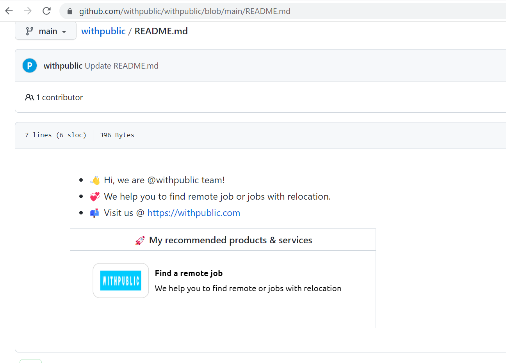Click the mailbox emoji

coord(94,213)
